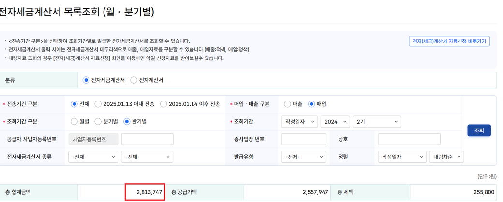Viewport: 503px width, 202px height.
Task: Open the 2024 year dropdown
Action: 335,122
